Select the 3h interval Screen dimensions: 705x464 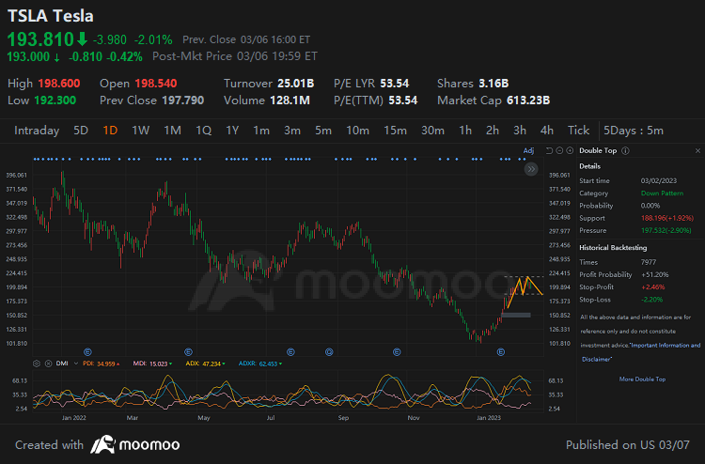coord(520,131)
